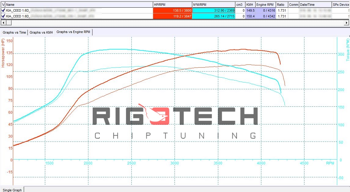
Task: Click first row's 1.731 ratio cell
Action: [282, 10]
